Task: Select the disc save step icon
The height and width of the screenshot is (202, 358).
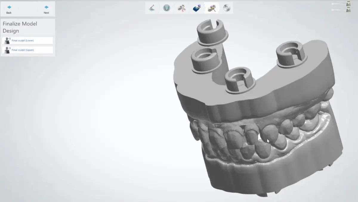Action: [x=227, y=8]
